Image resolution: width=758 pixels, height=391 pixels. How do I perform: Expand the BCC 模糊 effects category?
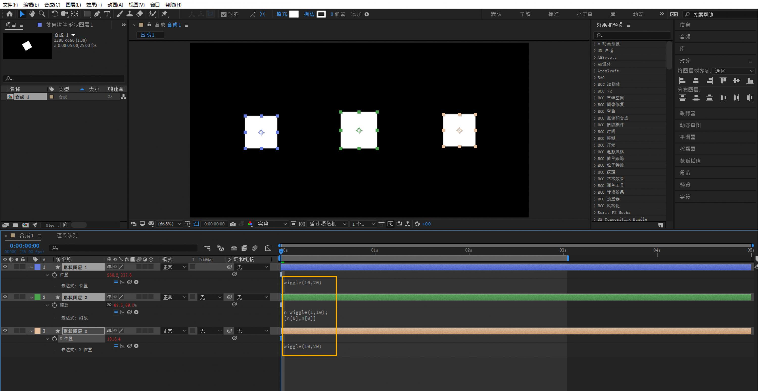click(595, 138)
